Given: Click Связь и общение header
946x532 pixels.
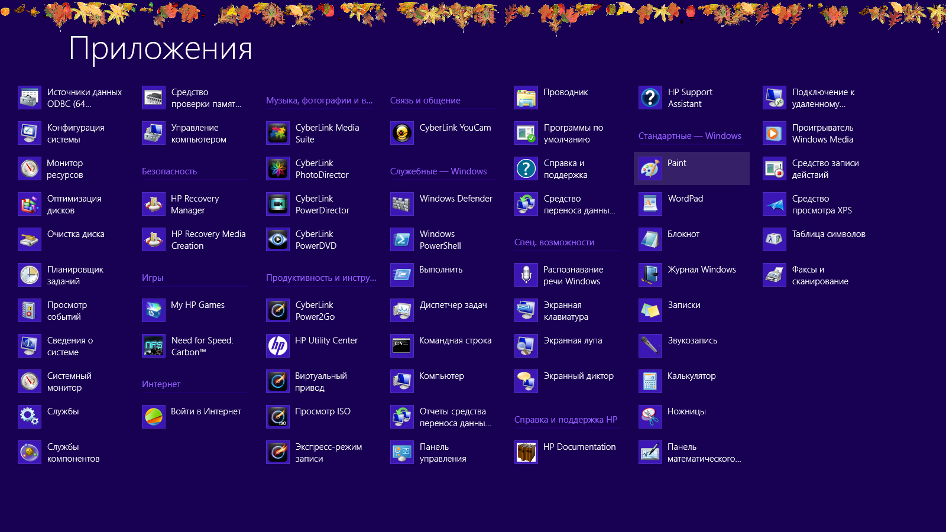Looking at the screenshot, I should tap(425, 100).
